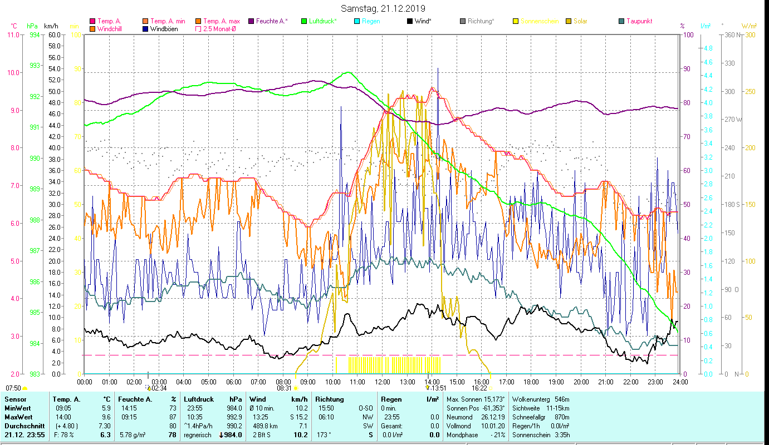Select the Regen column header in table
This screenshot has width=769, height=445.
(x=390, y=399)
